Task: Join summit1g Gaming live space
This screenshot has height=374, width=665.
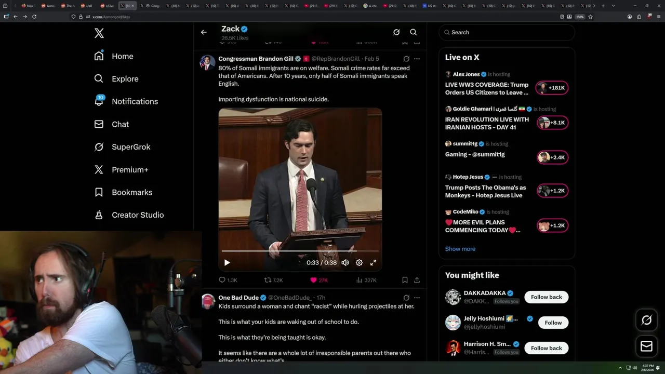Action: point(552,157)
